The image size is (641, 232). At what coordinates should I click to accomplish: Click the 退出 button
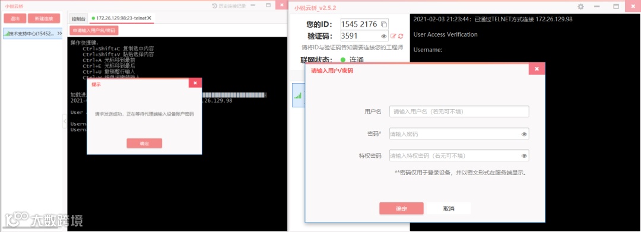click(x=15, y=18)
